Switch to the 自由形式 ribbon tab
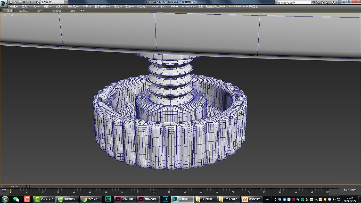Image resolution: width=361 pixels, height=203 pixels. [x=23, y=11]
